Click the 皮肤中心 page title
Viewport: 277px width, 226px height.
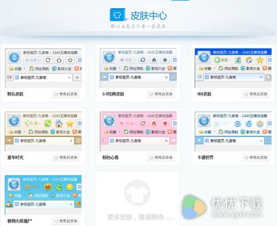pos(148,15)
